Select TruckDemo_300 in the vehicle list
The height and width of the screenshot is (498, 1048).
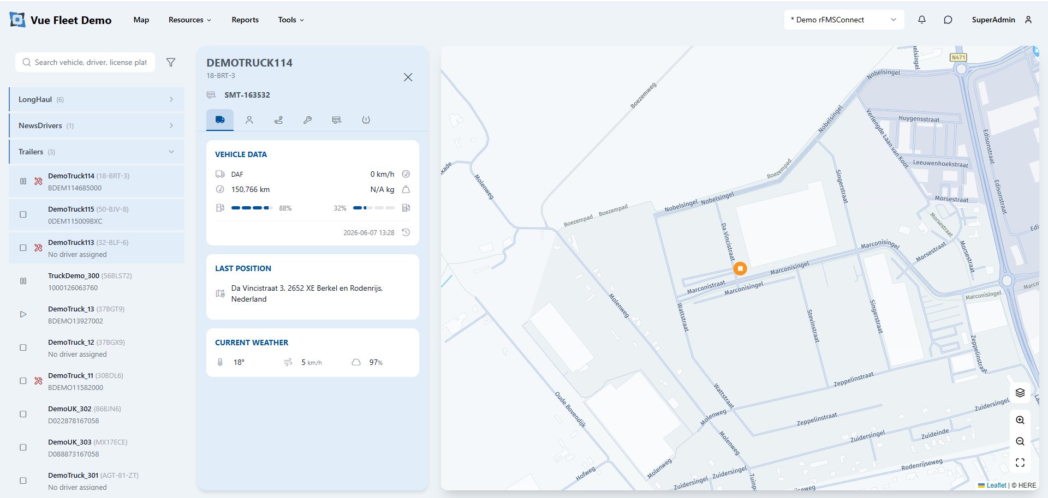pos(97,281)
